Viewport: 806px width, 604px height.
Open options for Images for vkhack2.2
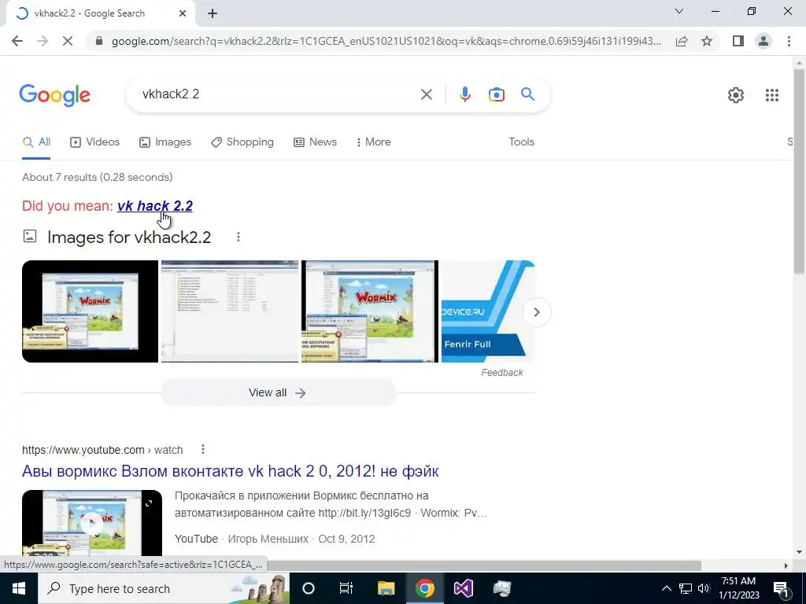(x=238, y=237)
